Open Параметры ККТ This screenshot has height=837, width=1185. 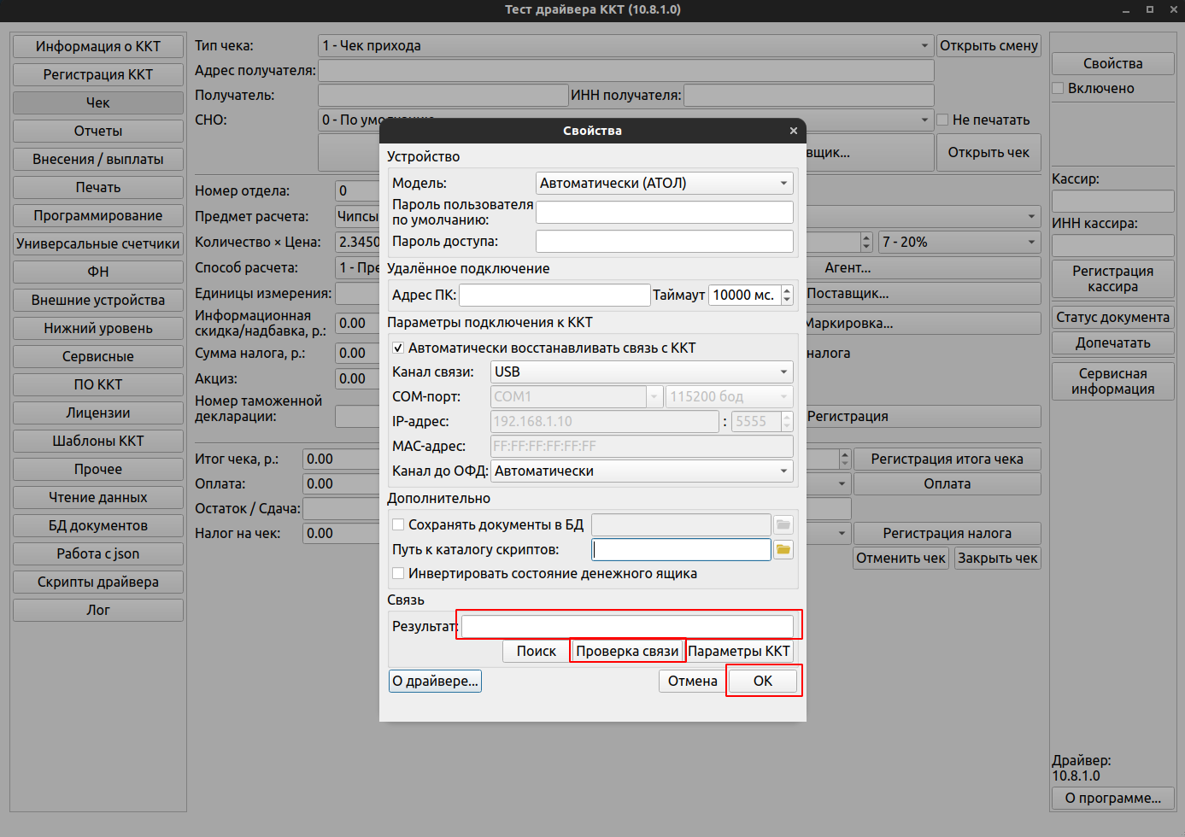739,651
